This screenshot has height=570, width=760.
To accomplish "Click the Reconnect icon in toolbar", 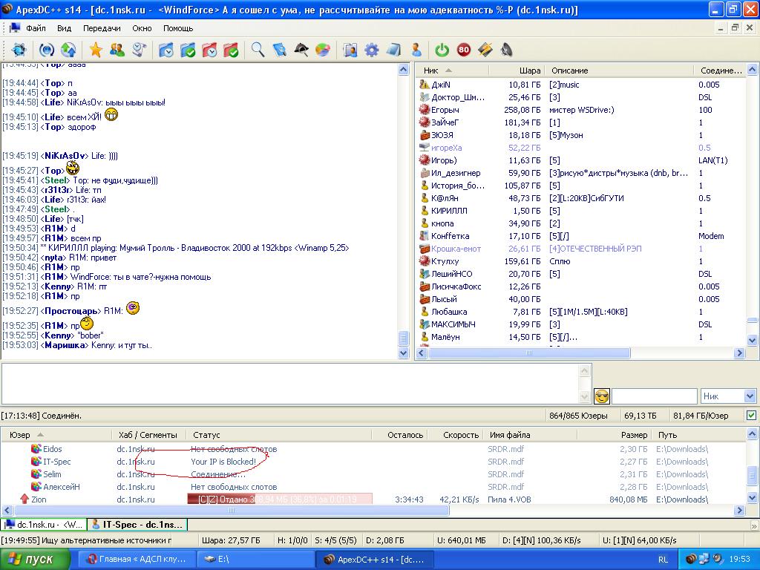I will tap(47, 50).
